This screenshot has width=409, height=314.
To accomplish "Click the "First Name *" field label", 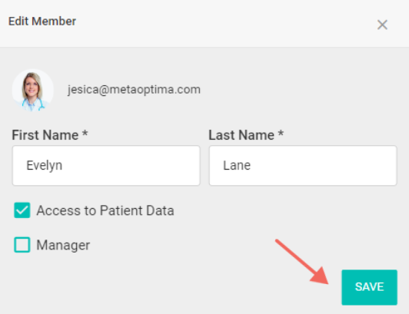I will (x=50, y=135).
